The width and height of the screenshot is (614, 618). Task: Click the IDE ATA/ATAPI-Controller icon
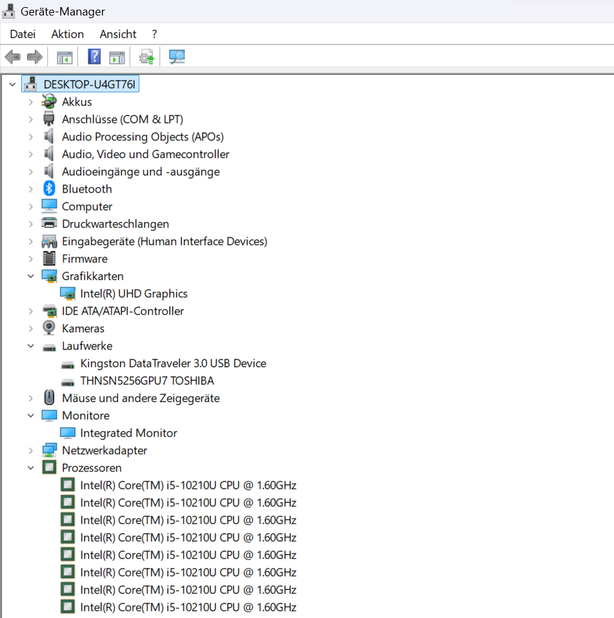coord(49,311)
